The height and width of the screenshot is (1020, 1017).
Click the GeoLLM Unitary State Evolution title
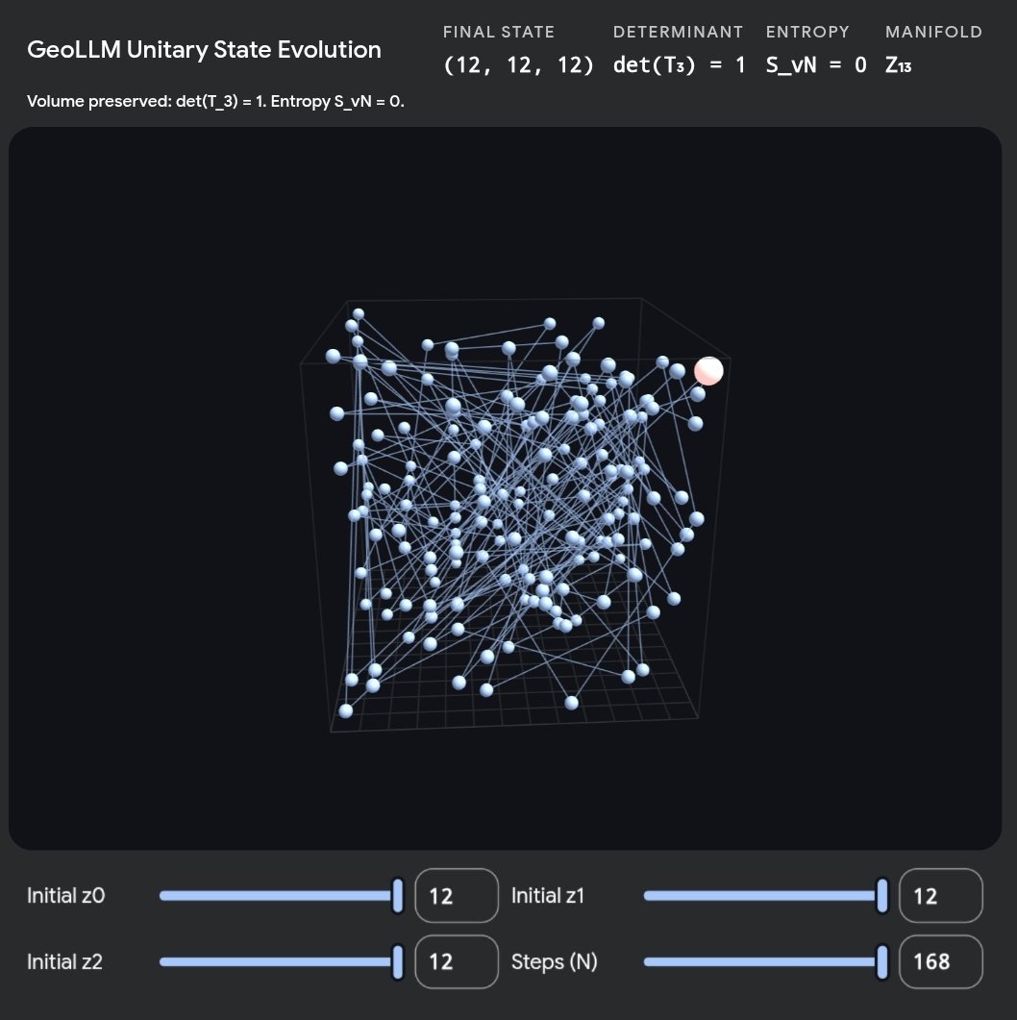pos(204,49)
